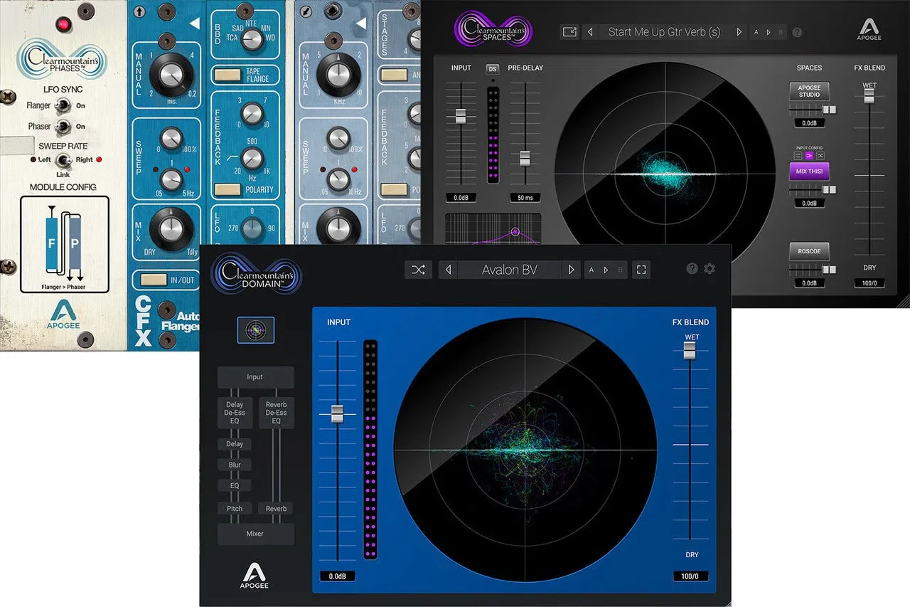The width and height of the screenshot is (910, 607).
Task: Go to next preset in Spaces
Action: click(x=739, y=32)
